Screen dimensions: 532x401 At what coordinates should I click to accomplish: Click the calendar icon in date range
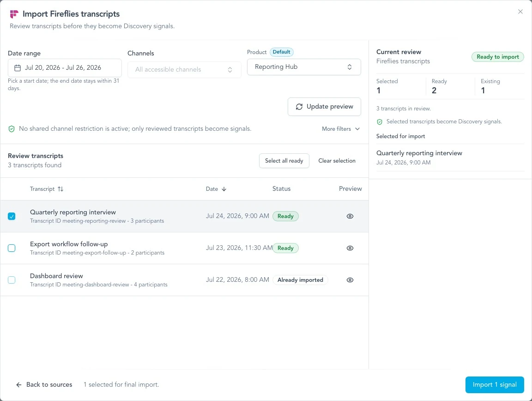click(17, 68)
